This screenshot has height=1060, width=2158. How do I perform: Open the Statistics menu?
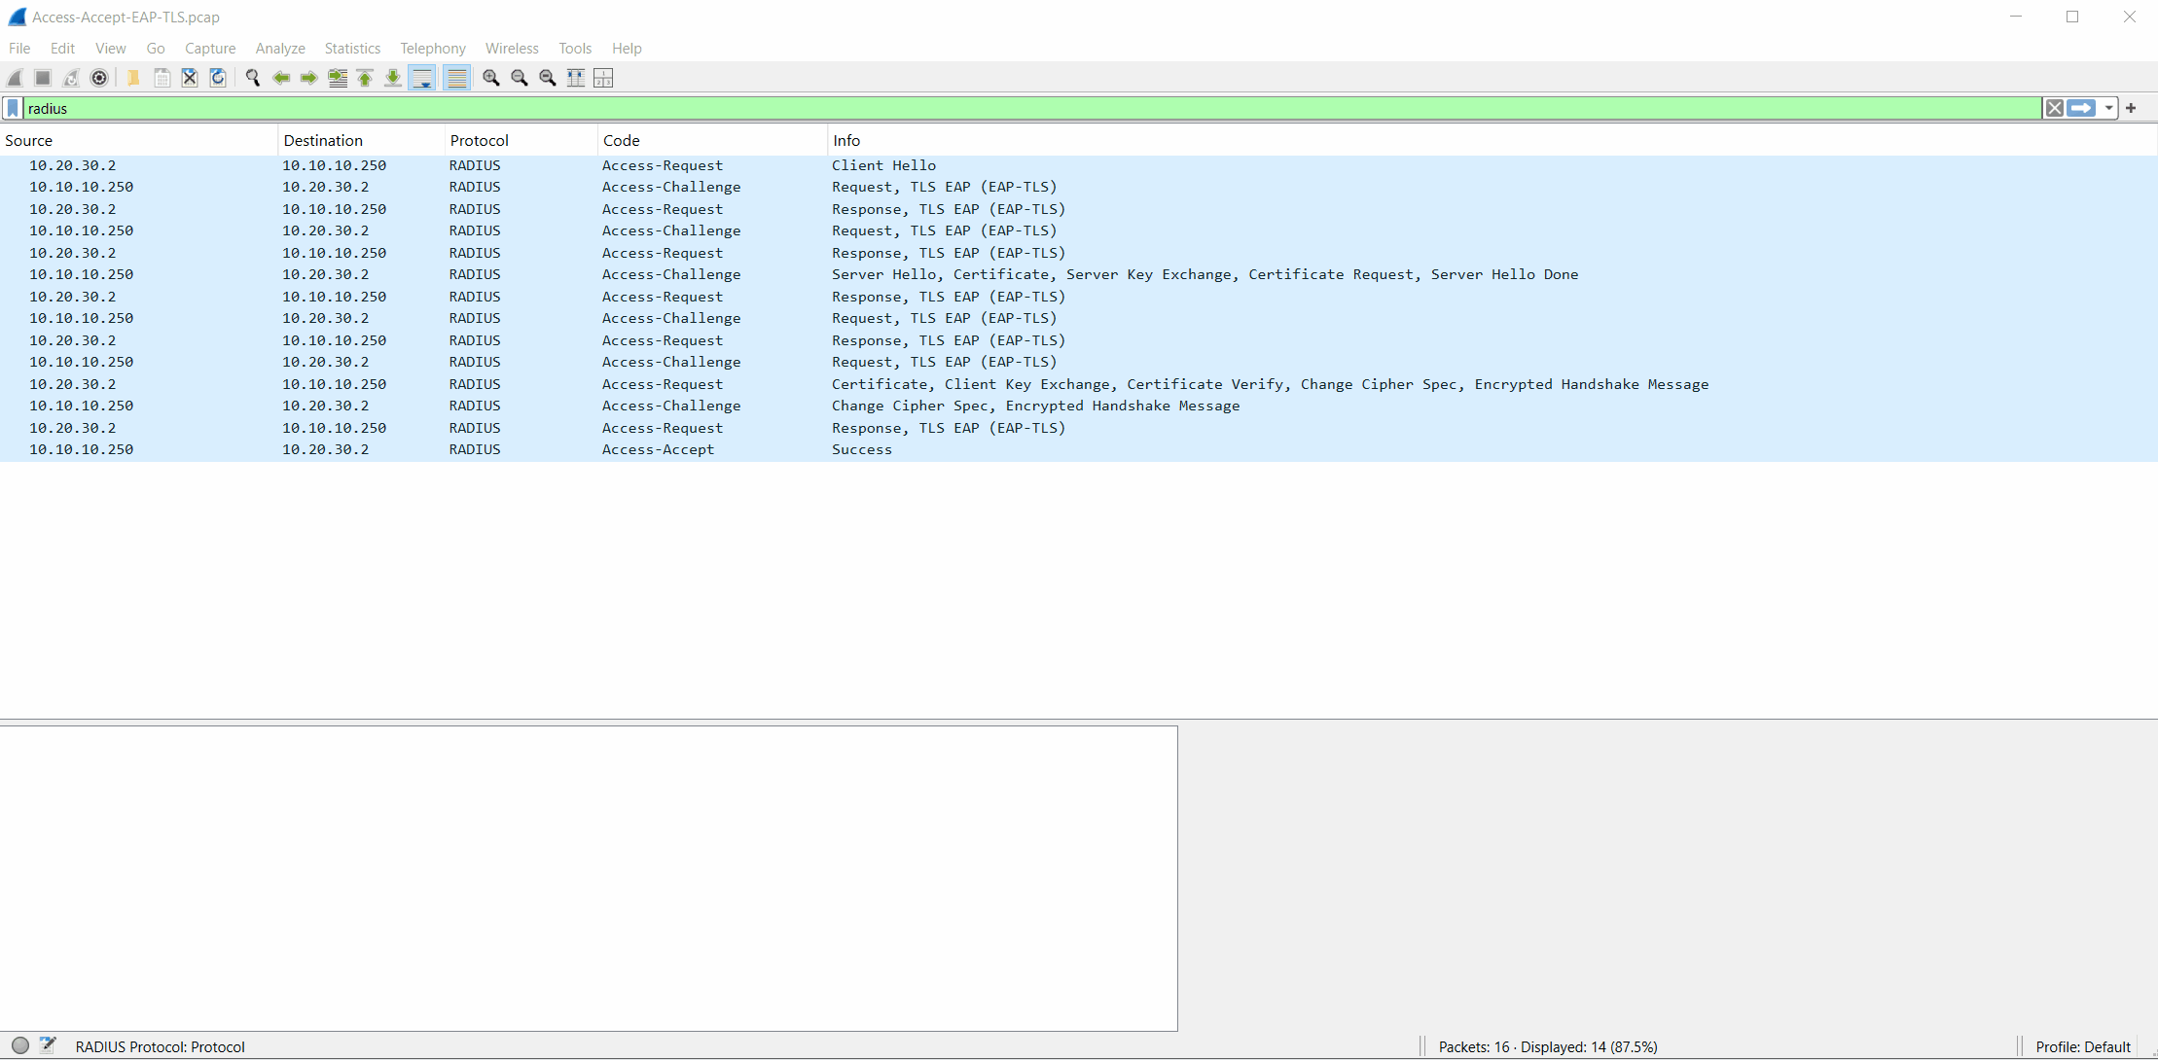[352, 49]
